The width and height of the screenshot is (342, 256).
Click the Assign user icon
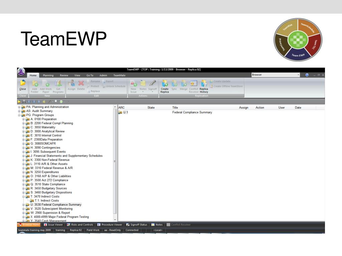point(71,83)
